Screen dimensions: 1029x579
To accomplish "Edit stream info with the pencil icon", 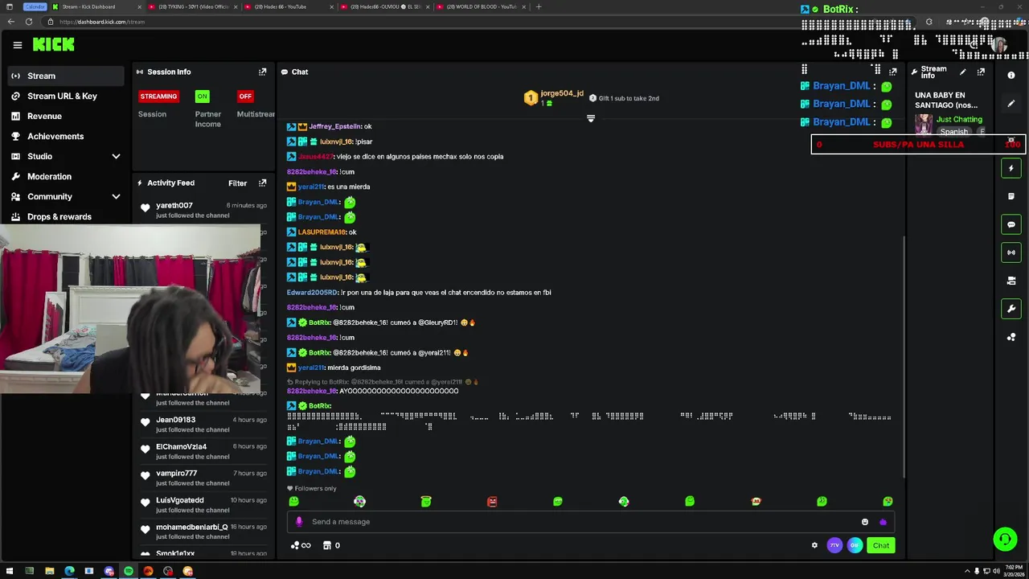I will (x=963, y=72).
